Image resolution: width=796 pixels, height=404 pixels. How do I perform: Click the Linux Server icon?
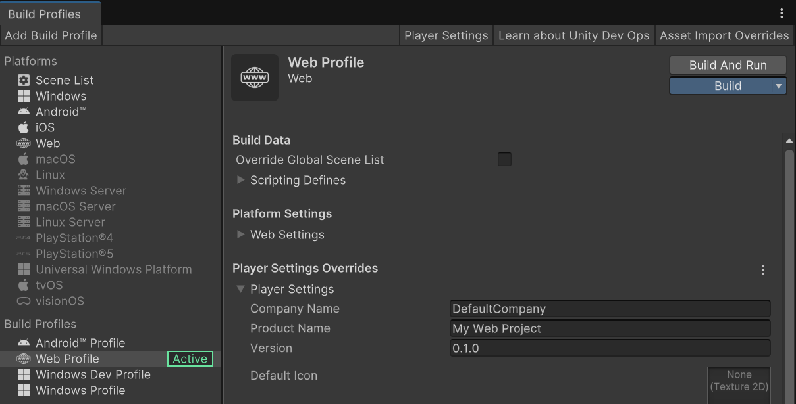(24, 222)
